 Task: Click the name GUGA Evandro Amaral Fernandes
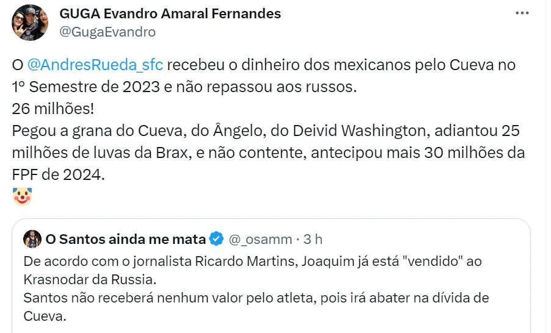170,13
